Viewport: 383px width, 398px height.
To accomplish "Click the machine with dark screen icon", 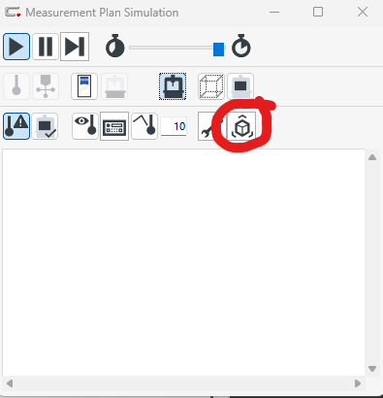I will coord(240,86).
